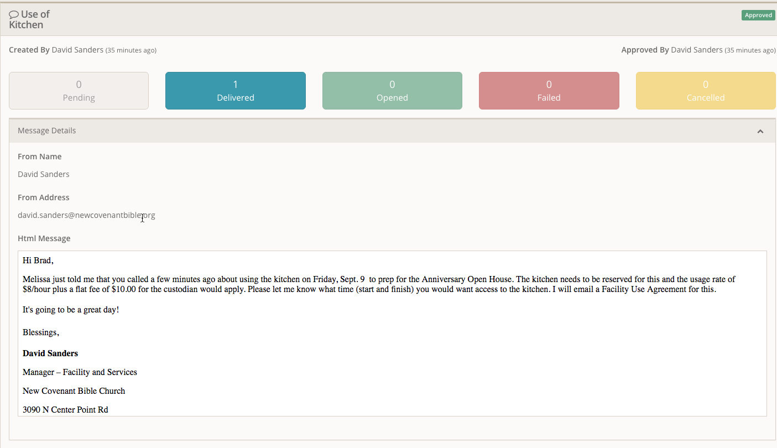This screenshot has height=448, width=777.
Task: Click the david.sanders@newcovenantbible.org email address
Action: click(86, 215)
